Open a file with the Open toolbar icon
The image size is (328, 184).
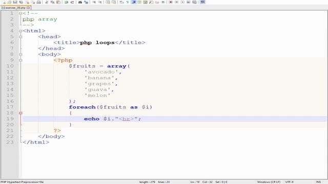(9, 2)
